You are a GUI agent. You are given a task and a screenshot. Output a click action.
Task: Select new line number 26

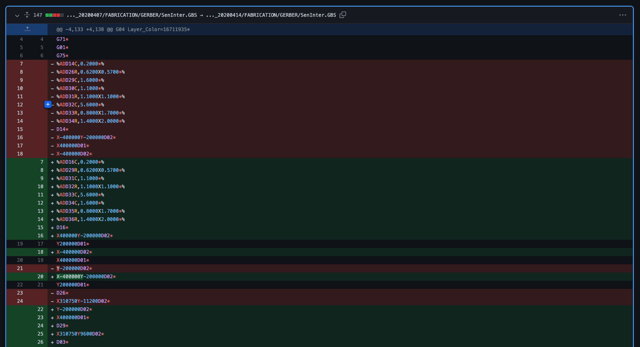(x=40, y=342)
